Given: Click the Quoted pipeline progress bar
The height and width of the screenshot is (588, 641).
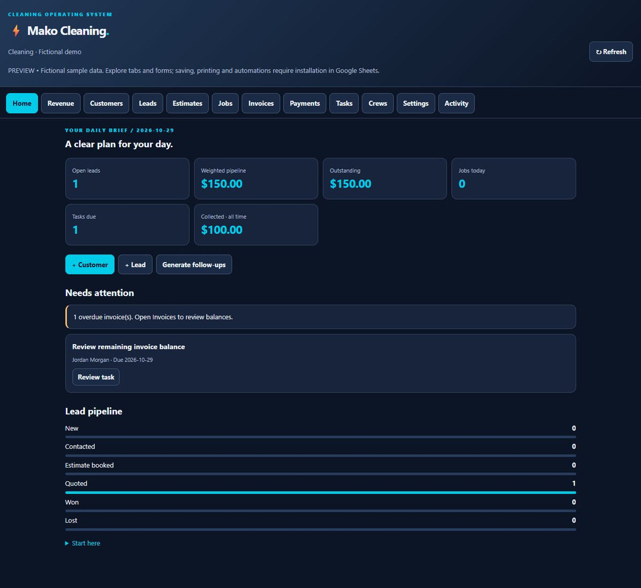Looking at the screenshot, I should (320, 492).
